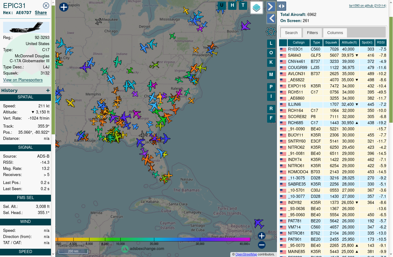Screen dimensions: 393x257
Task: Toggle the L labels button
Action: coord(271,44)
